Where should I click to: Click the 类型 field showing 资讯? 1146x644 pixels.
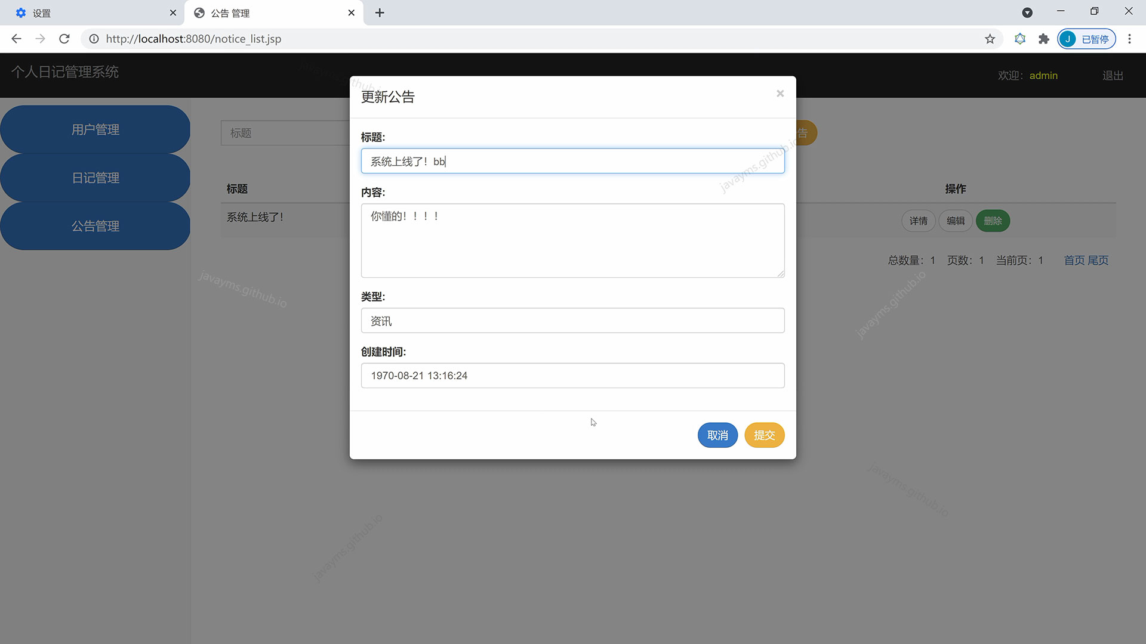572,321
